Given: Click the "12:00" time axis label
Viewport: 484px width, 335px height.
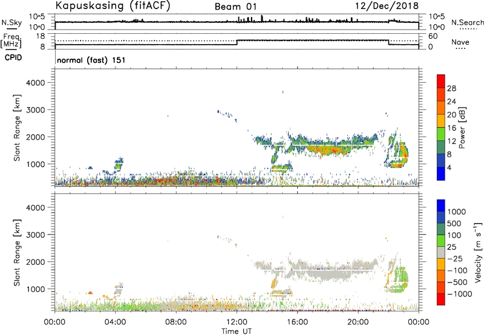Looking at the screenshot, I should (237, 322).
